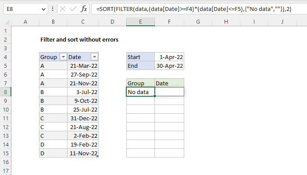Select column I header

coord(254,22)
